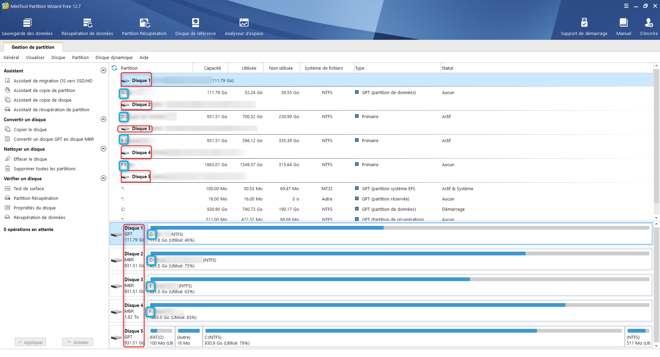This screenshot has height=357, width=660.
Task: Open Partition Récupération in sidebar
Action: [36, 198]
